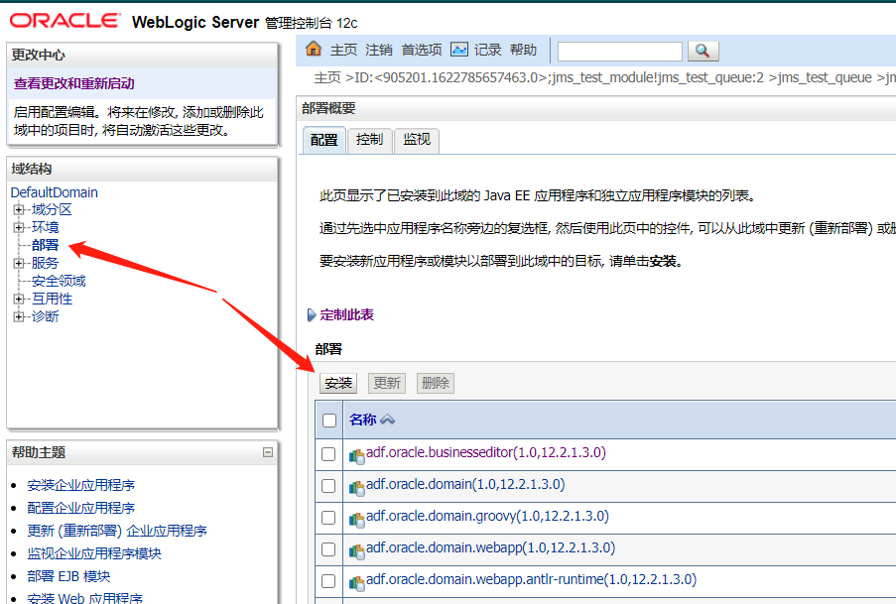Open help topic 更新 (重新部署) 企业应用程序

click(x=117, y=531)
